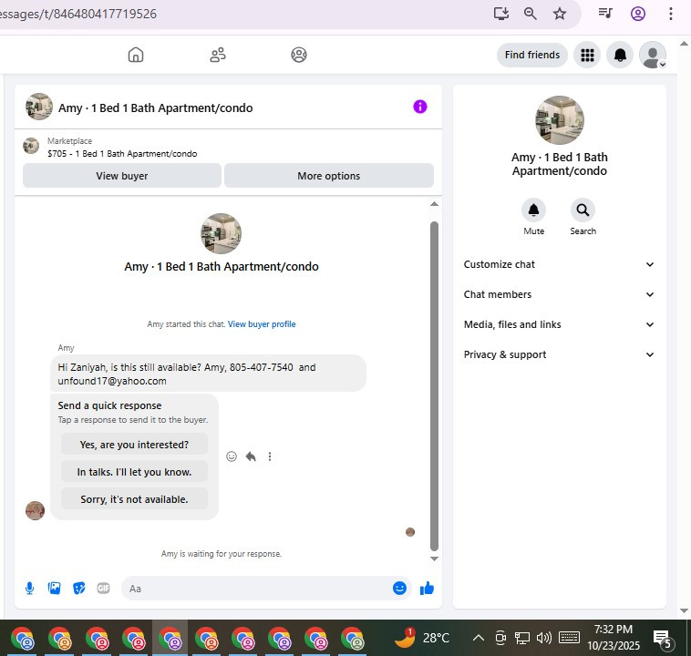Open the account profile avatar menu

653,55
